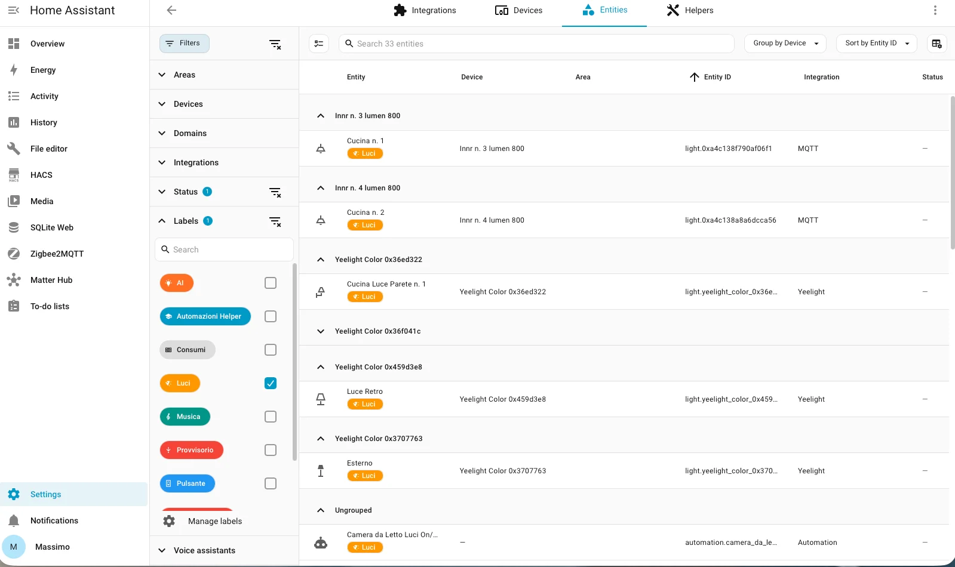955x567 pixels.
Task: Collapse the sidebar hamburger menu
Action: point(14,10)
